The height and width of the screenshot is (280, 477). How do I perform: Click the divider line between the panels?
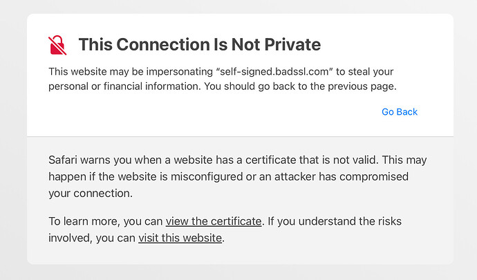[x=240, y=136]
